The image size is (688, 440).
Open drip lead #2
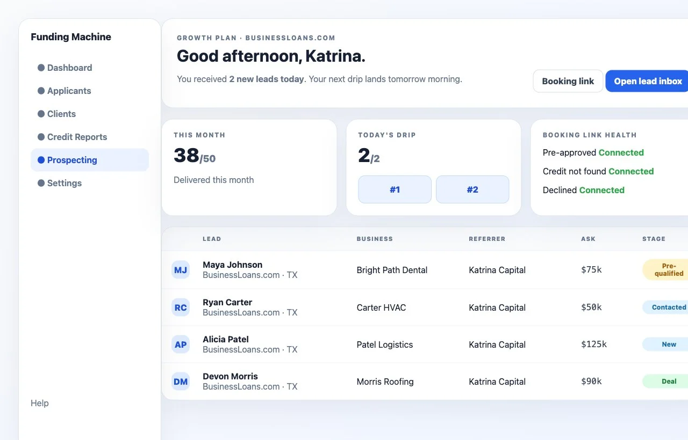click(x=472, y=189)
